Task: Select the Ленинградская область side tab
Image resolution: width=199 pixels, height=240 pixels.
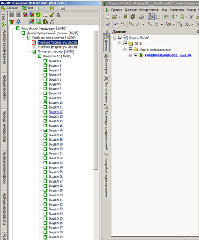Action: [4, 49]
